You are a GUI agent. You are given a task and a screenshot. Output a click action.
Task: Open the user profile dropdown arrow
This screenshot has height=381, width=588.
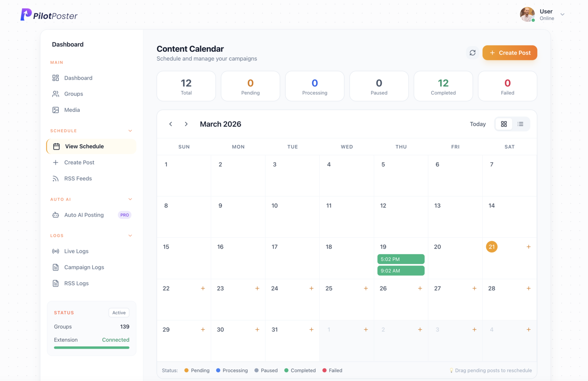pos(562,14)
